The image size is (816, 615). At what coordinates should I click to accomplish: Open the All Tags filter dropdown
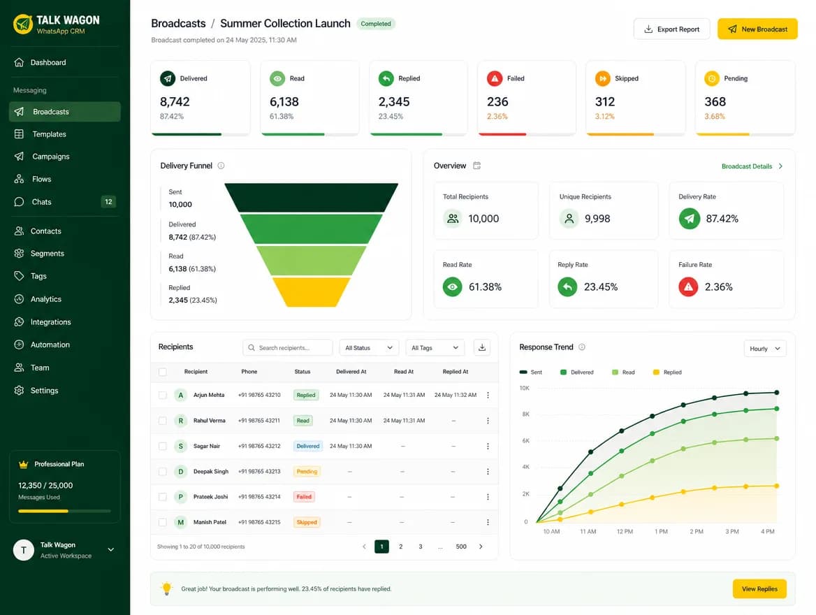coord(435,347)
